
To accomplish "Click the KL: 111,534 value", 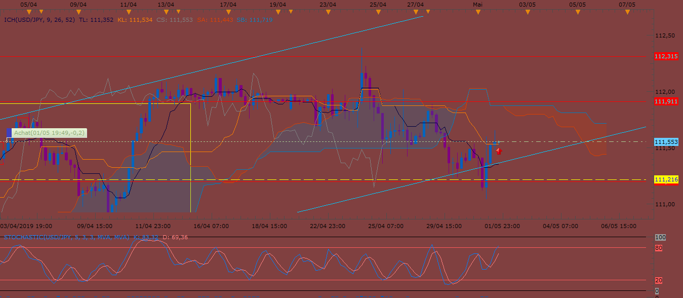I will click(x=135, y=20).
